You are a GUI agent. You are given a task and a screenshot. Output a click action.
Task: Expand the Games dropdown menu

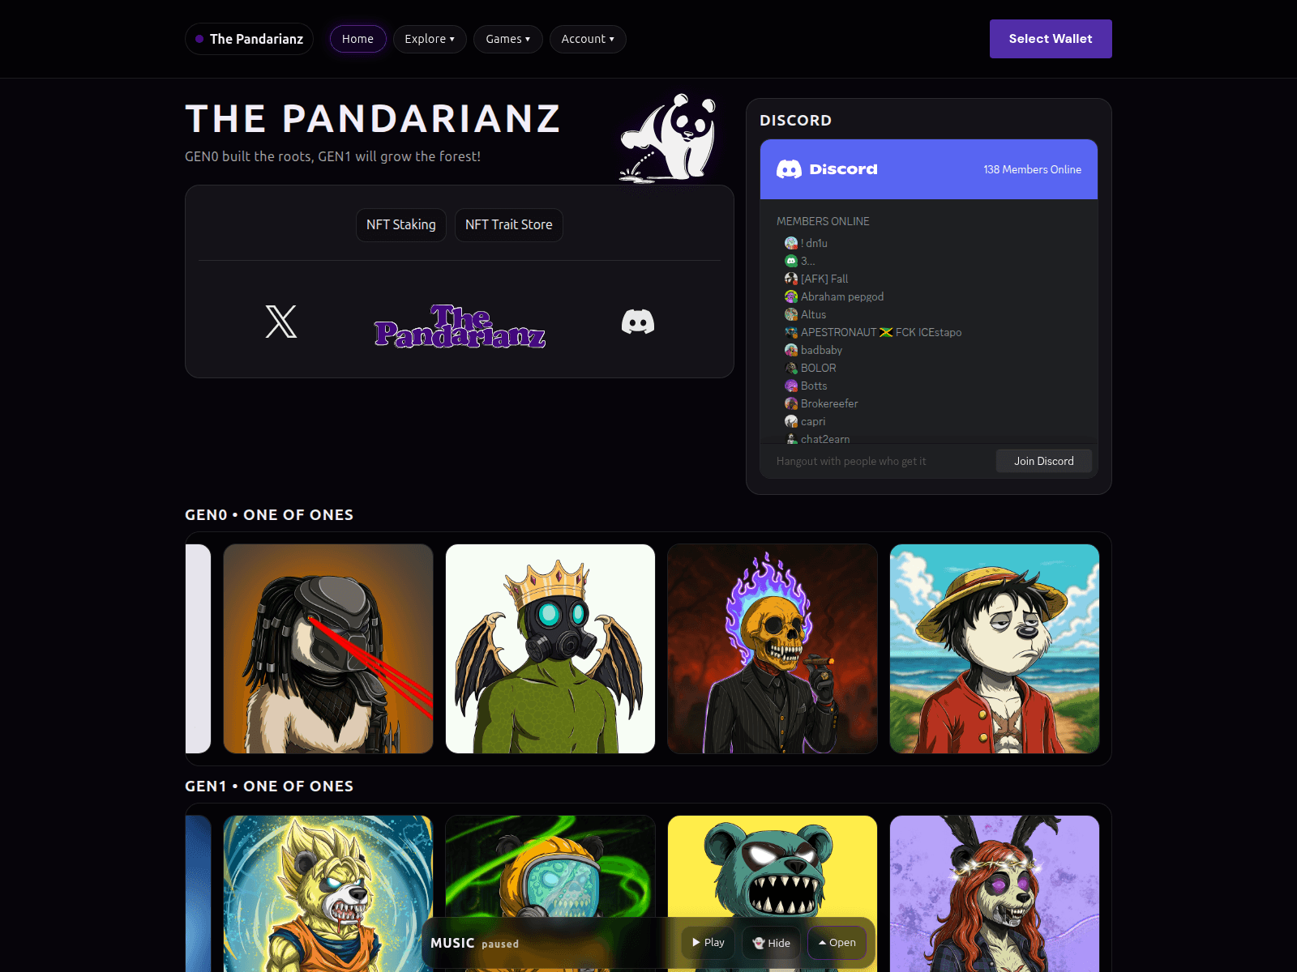[x=508, y=39]
